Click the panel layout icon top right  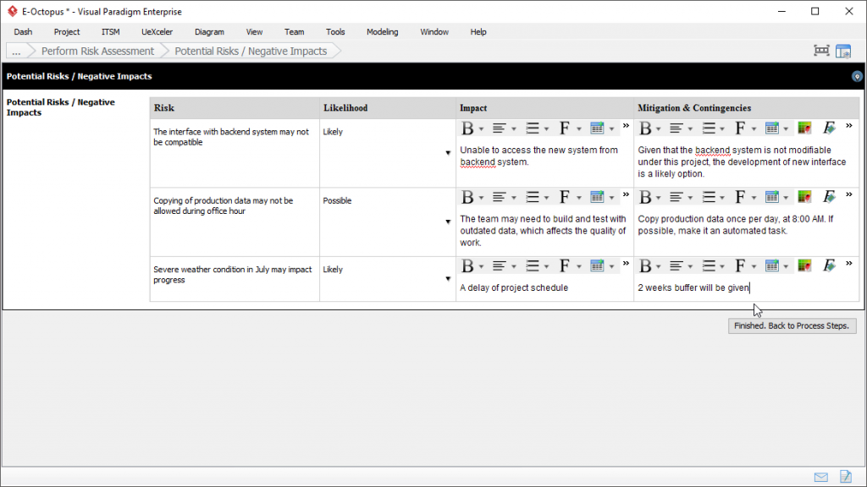coord(843,52)
